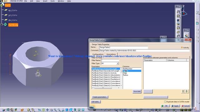200x112 pixels.
Task: Select xy plane in the tree
Action: 12,10
